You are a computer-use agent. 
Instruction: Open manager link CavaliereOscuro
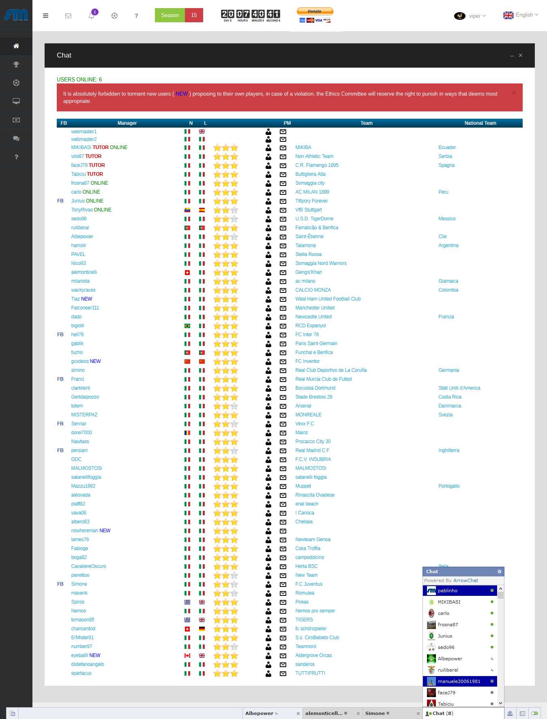pyautogui.click(x=88, y=566)
